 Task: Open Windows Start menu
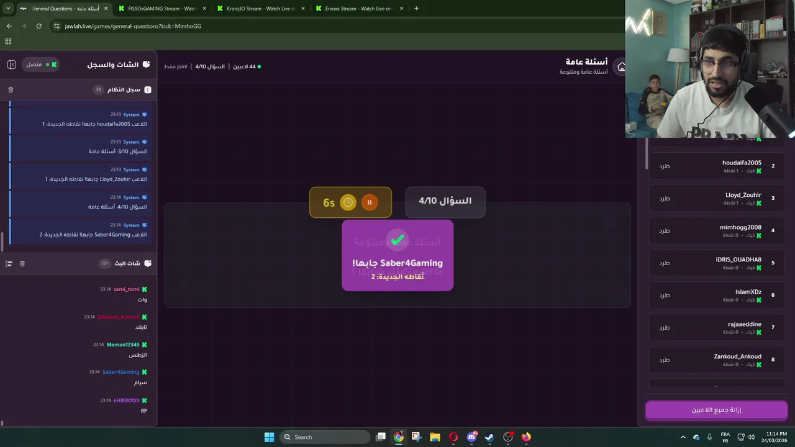pos(269,437)
